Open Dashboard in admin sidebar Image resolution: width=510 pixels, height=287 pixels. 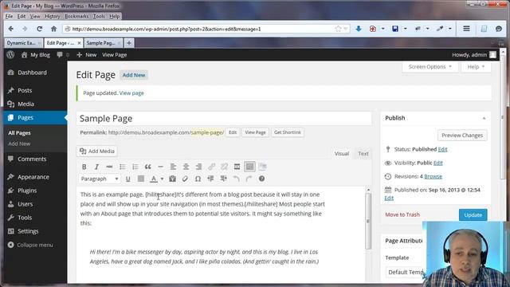[36, 73]
